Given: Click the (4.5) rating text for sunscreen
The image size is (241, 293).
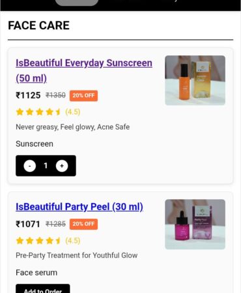Looking at the screenshot, I should 73,112.
